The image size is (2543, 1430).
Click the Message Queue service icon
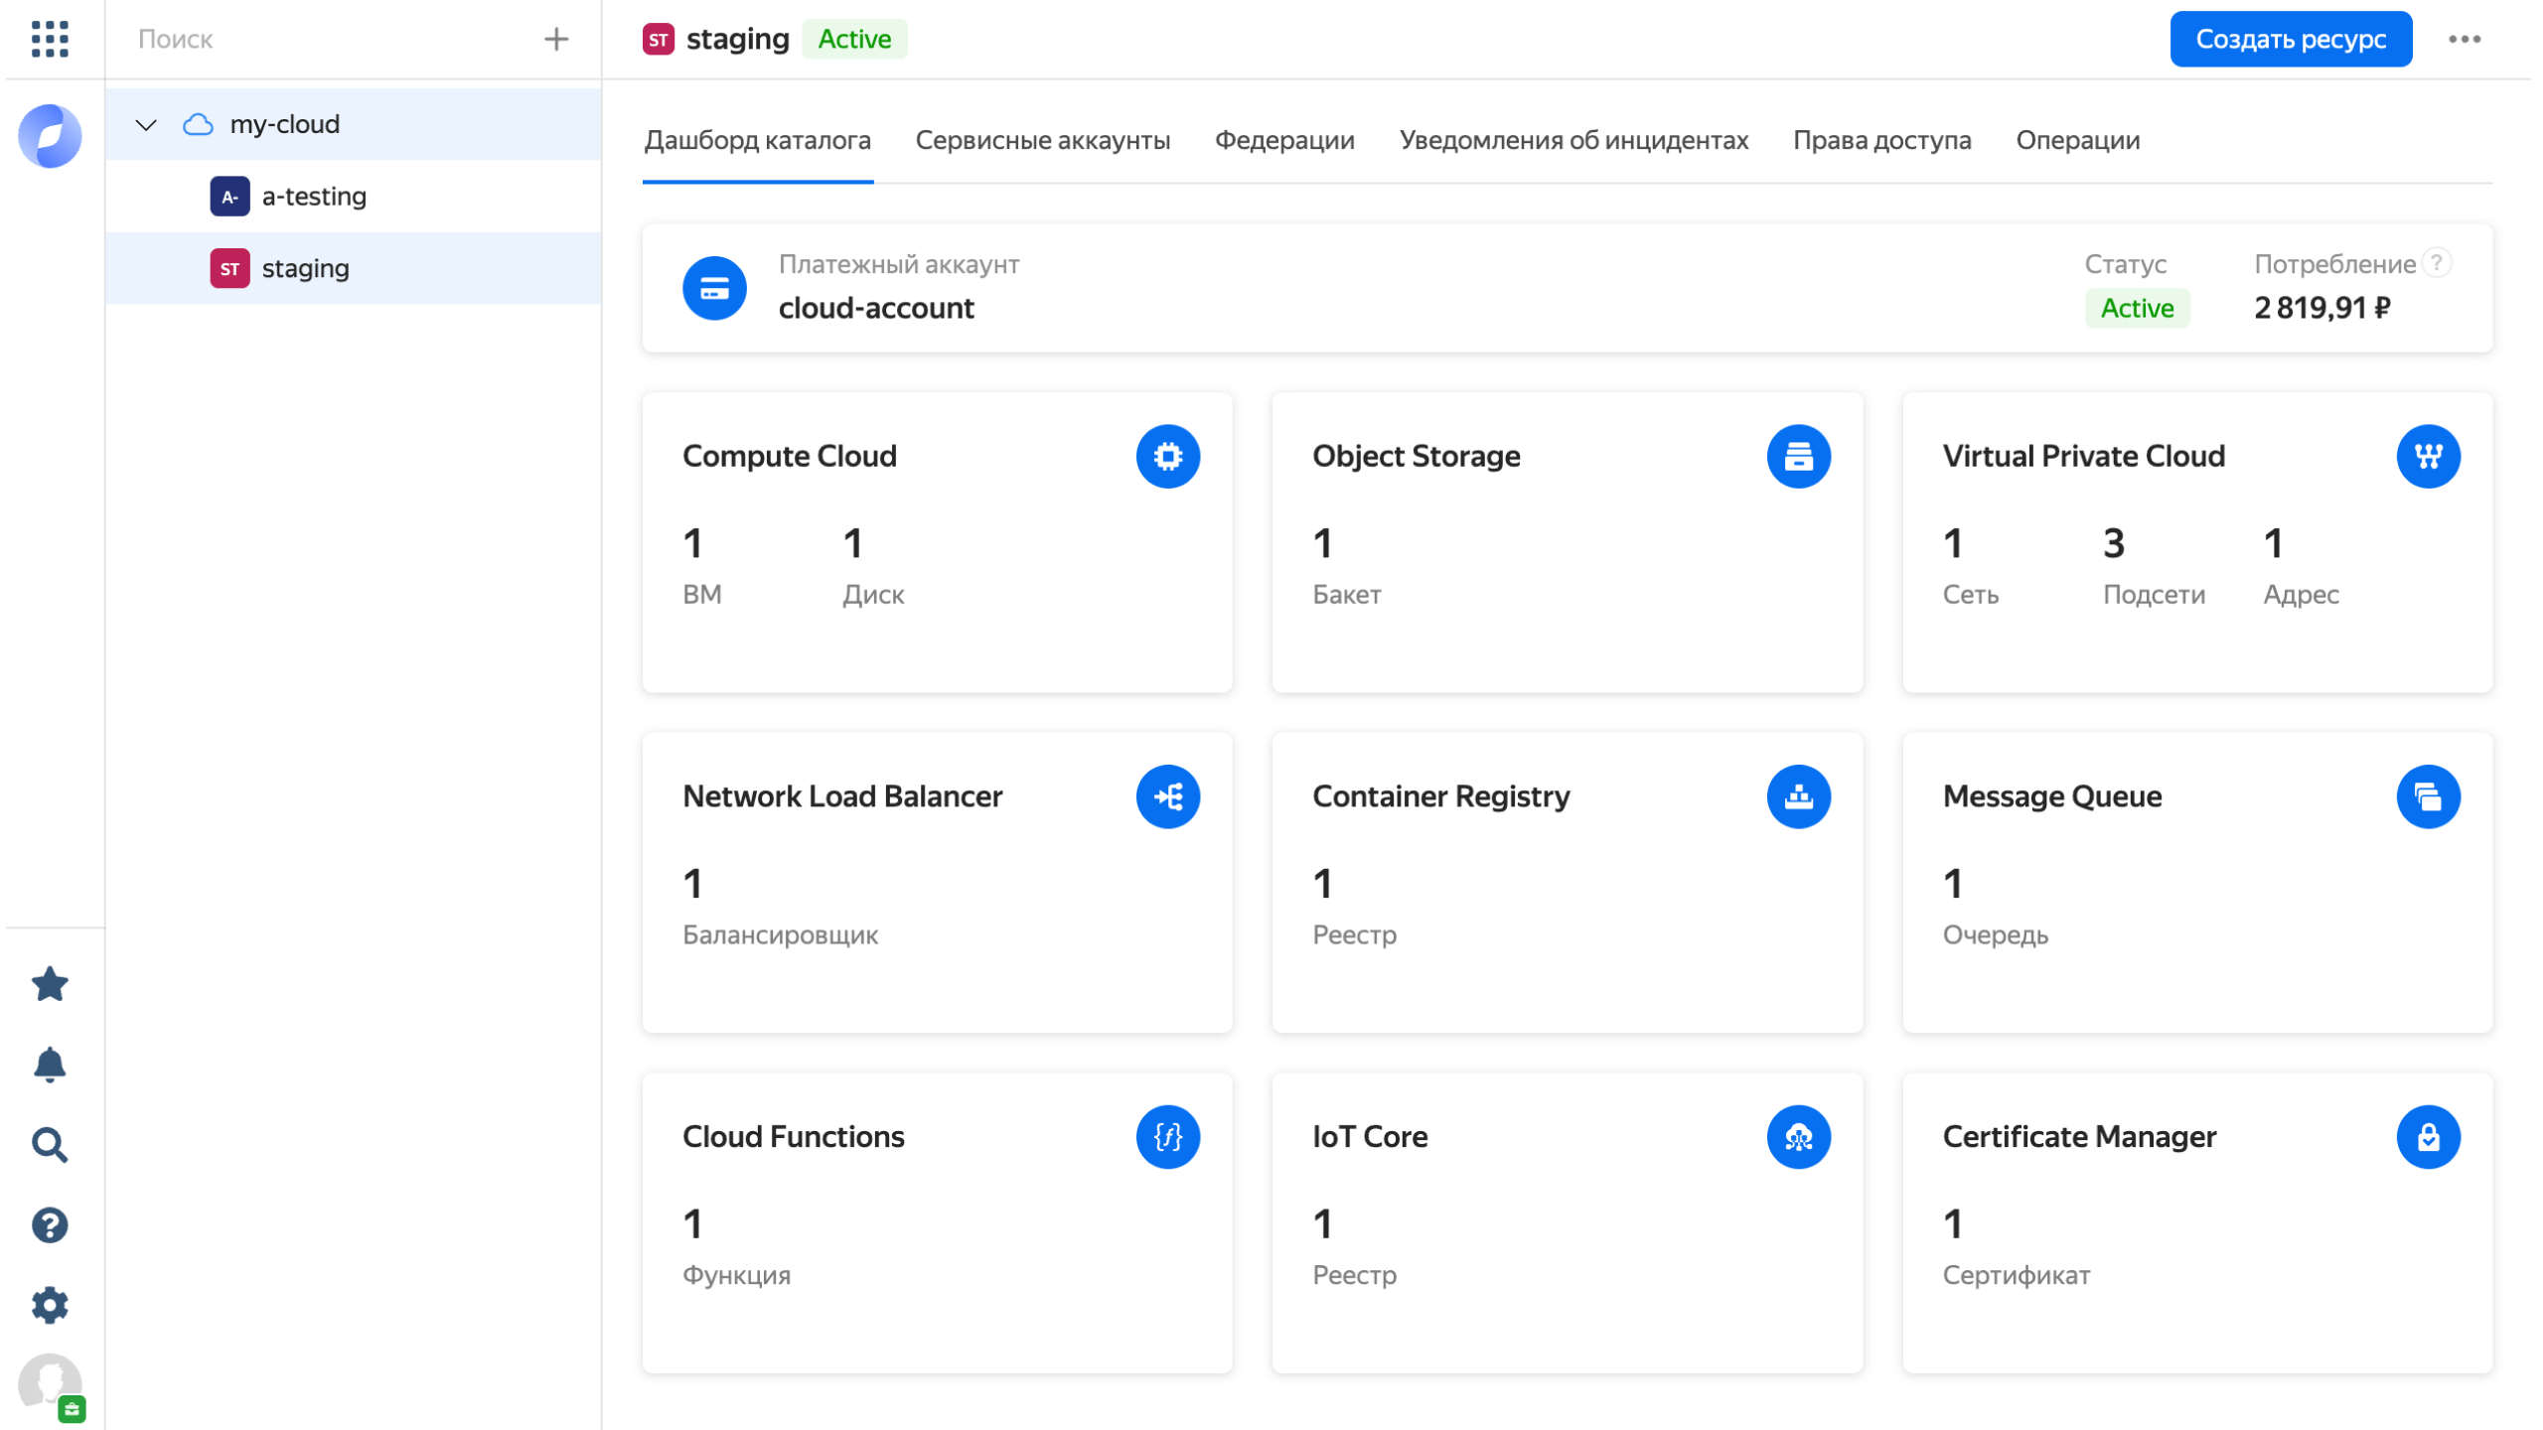[2428, 796]
